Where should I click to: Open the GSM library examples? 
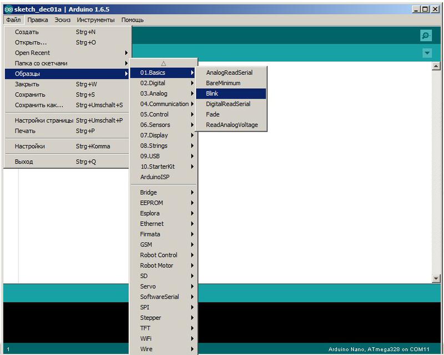pyautogui.click(x=163, y=245)
